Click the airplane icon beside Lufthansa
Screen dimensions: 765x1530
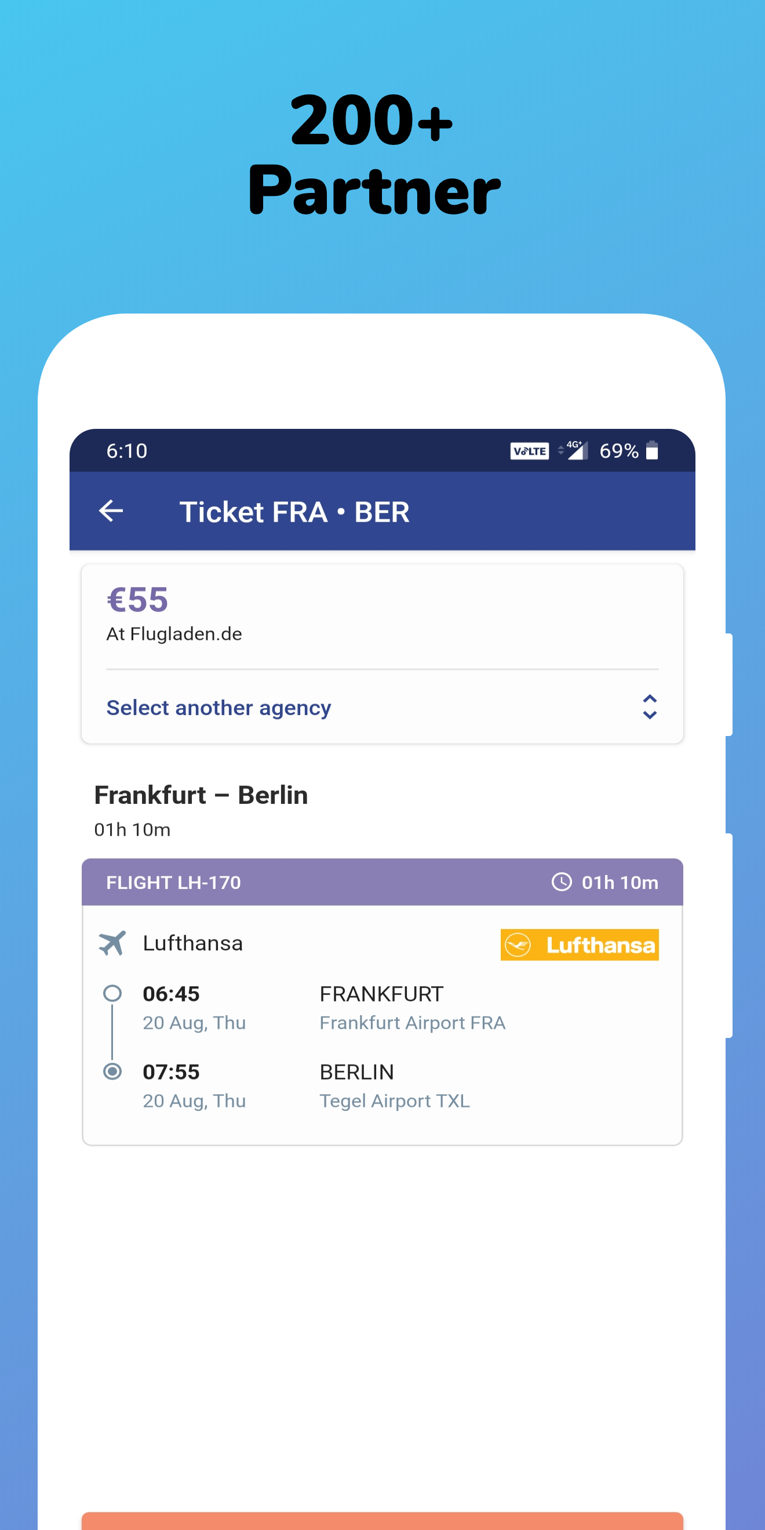(112, 943)
